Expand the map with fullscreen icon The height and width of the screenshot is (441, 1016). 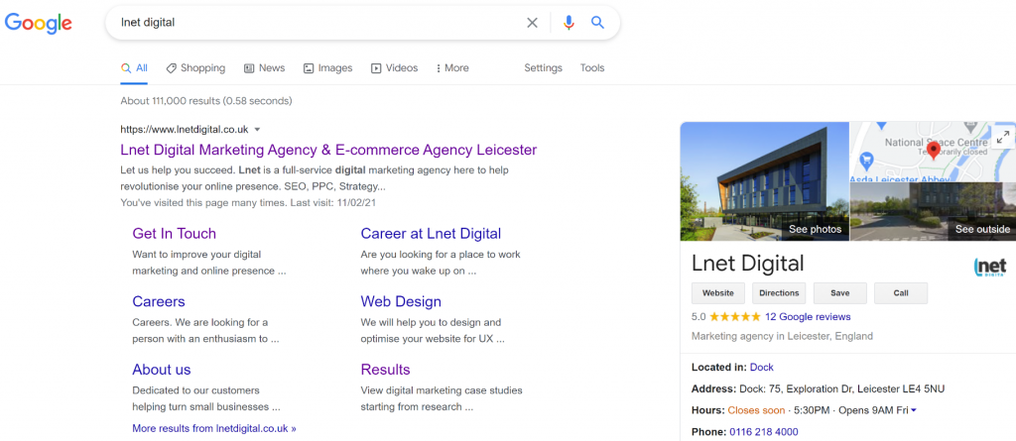pos(1003,137)
